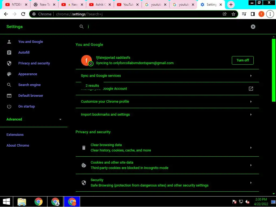Click the trash icon for Clear browsing data
276x207 pixels.
click(84, 148)
